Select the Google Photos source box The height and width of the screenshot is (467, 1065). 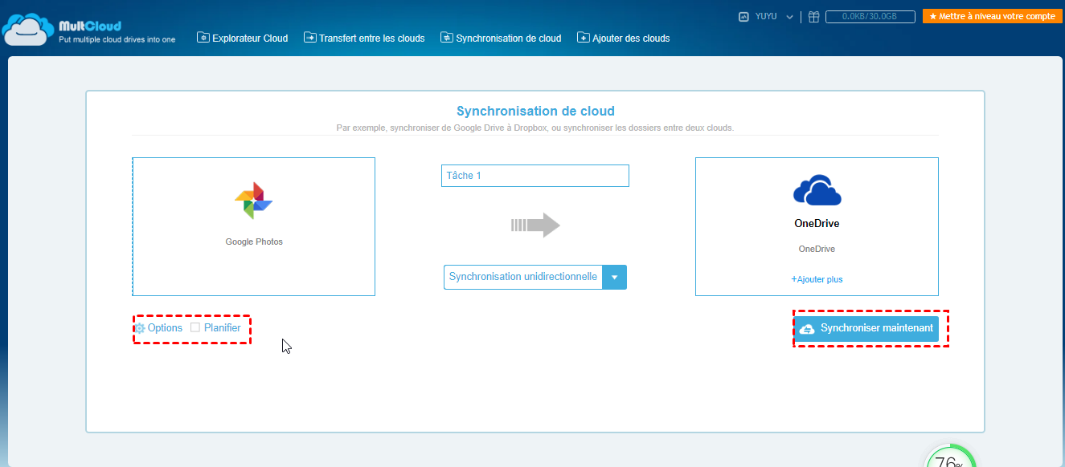[x=254, y=226]
